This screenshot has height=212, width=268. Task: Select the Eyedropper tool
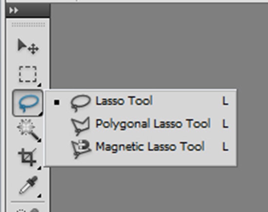pyautogui.click(x=29, y=185)
